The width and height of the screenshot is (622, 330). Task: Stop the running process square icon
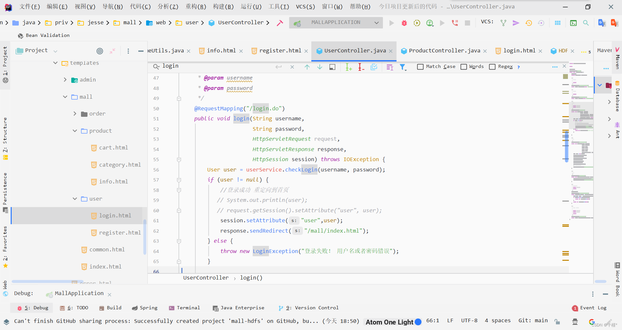click(467, 23)
